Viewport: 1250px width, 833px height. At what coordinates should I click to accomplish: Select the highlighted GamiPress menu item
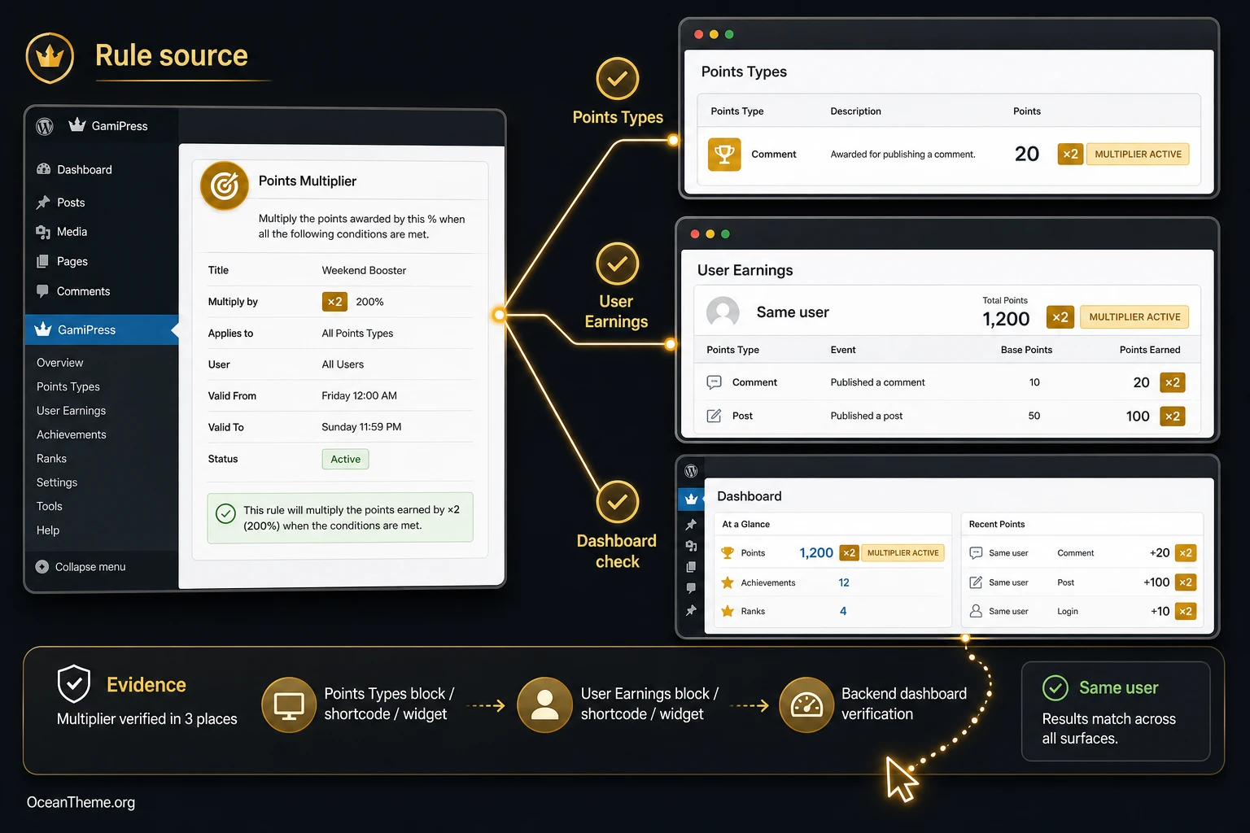(102, 329)
